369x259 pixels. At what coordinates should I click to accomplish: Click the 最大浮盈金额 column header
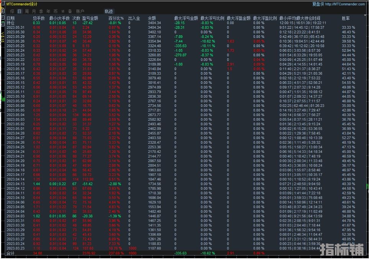tap(239, 18)
